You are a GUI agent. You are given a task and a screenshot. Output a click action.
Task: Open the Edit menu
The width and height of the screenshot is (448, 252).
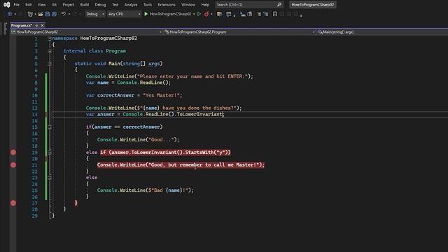[x=28, y=5]
